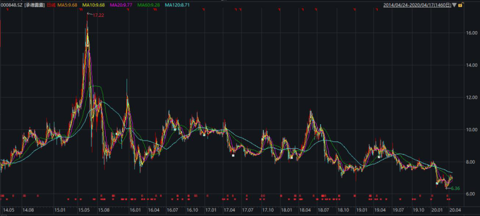The width and height of the screenshot is (480, 216).
Task: Open the date range dropdown triangle
Action: tap(454, 5)
